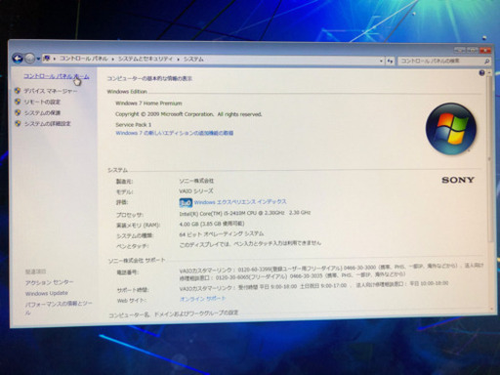
Task: Click the Forward navigation arrow button
Action: coord(29,59)
